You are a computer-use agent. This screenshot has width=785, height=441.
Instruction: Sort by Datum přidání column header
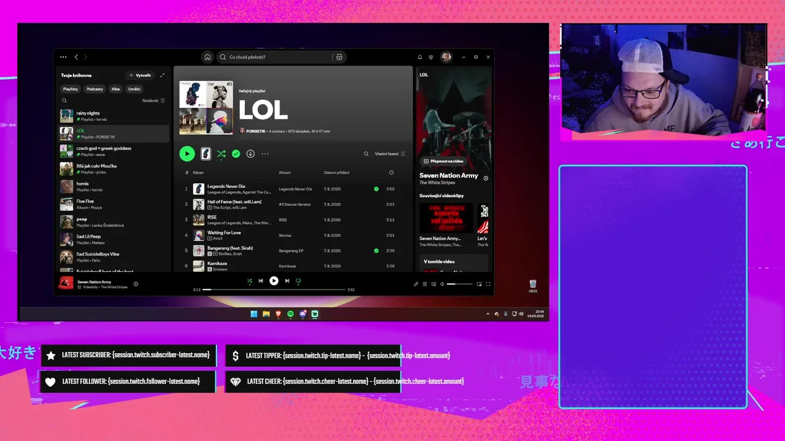click(337, 173)
